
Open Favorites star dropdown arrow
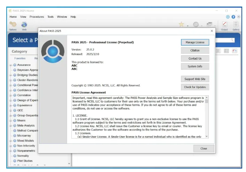[x=188, y=26]
